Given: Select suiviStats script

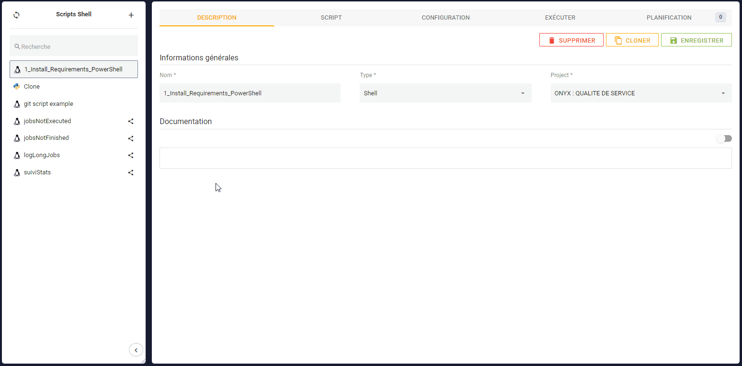Looking at the screenshot, I should coord(74,172).
